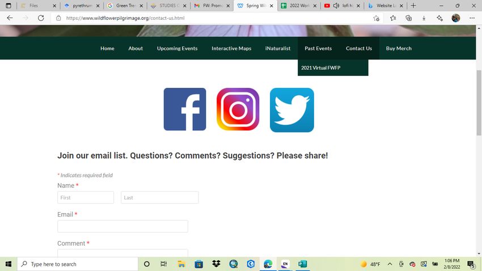
Task: Switch to the Website Bing tab
Action: [x=384, y=6]
